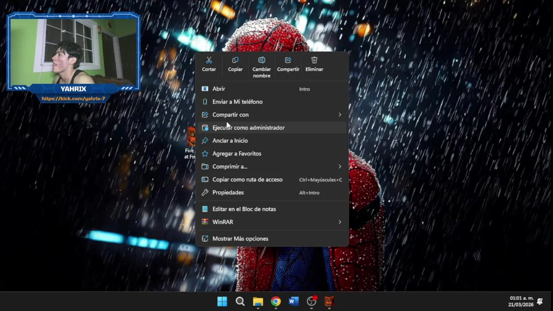This screenshot has height=311, width=553.
Task: Click the Cortar (cut) icon in the context menu
Action: [x=209, y=60]
